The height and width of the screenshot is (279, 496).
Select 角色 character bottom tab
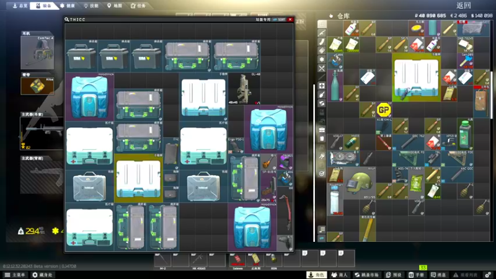pos(316,275)
